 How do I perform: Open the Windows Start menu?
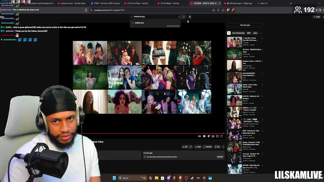pos(114,178)
